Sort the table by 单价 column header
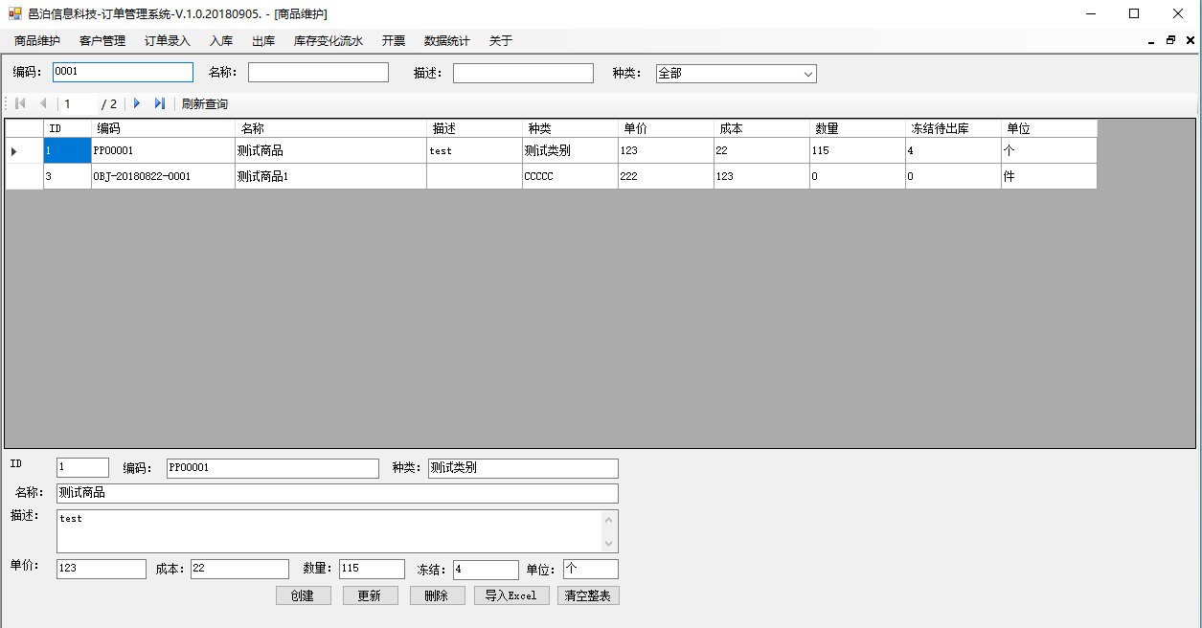 666,128
